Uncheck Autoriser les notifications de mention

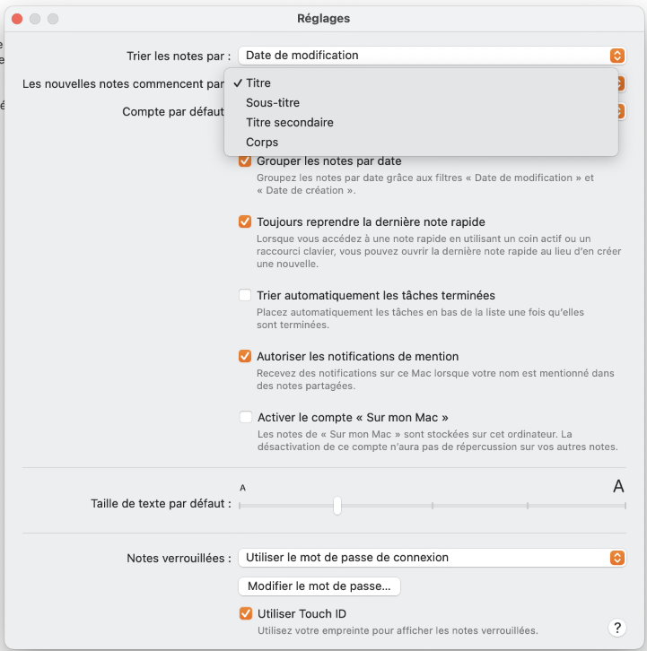245,356
